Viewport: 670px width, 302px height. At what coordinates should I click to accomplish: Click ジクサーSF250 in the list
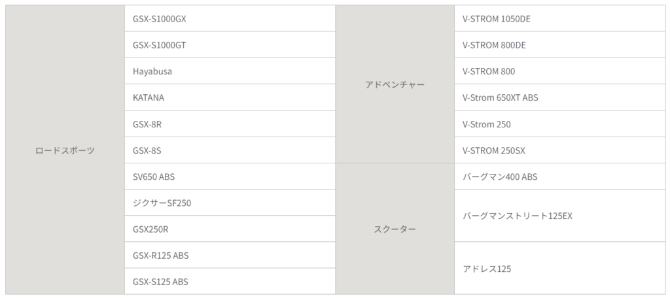pos(230,203)
